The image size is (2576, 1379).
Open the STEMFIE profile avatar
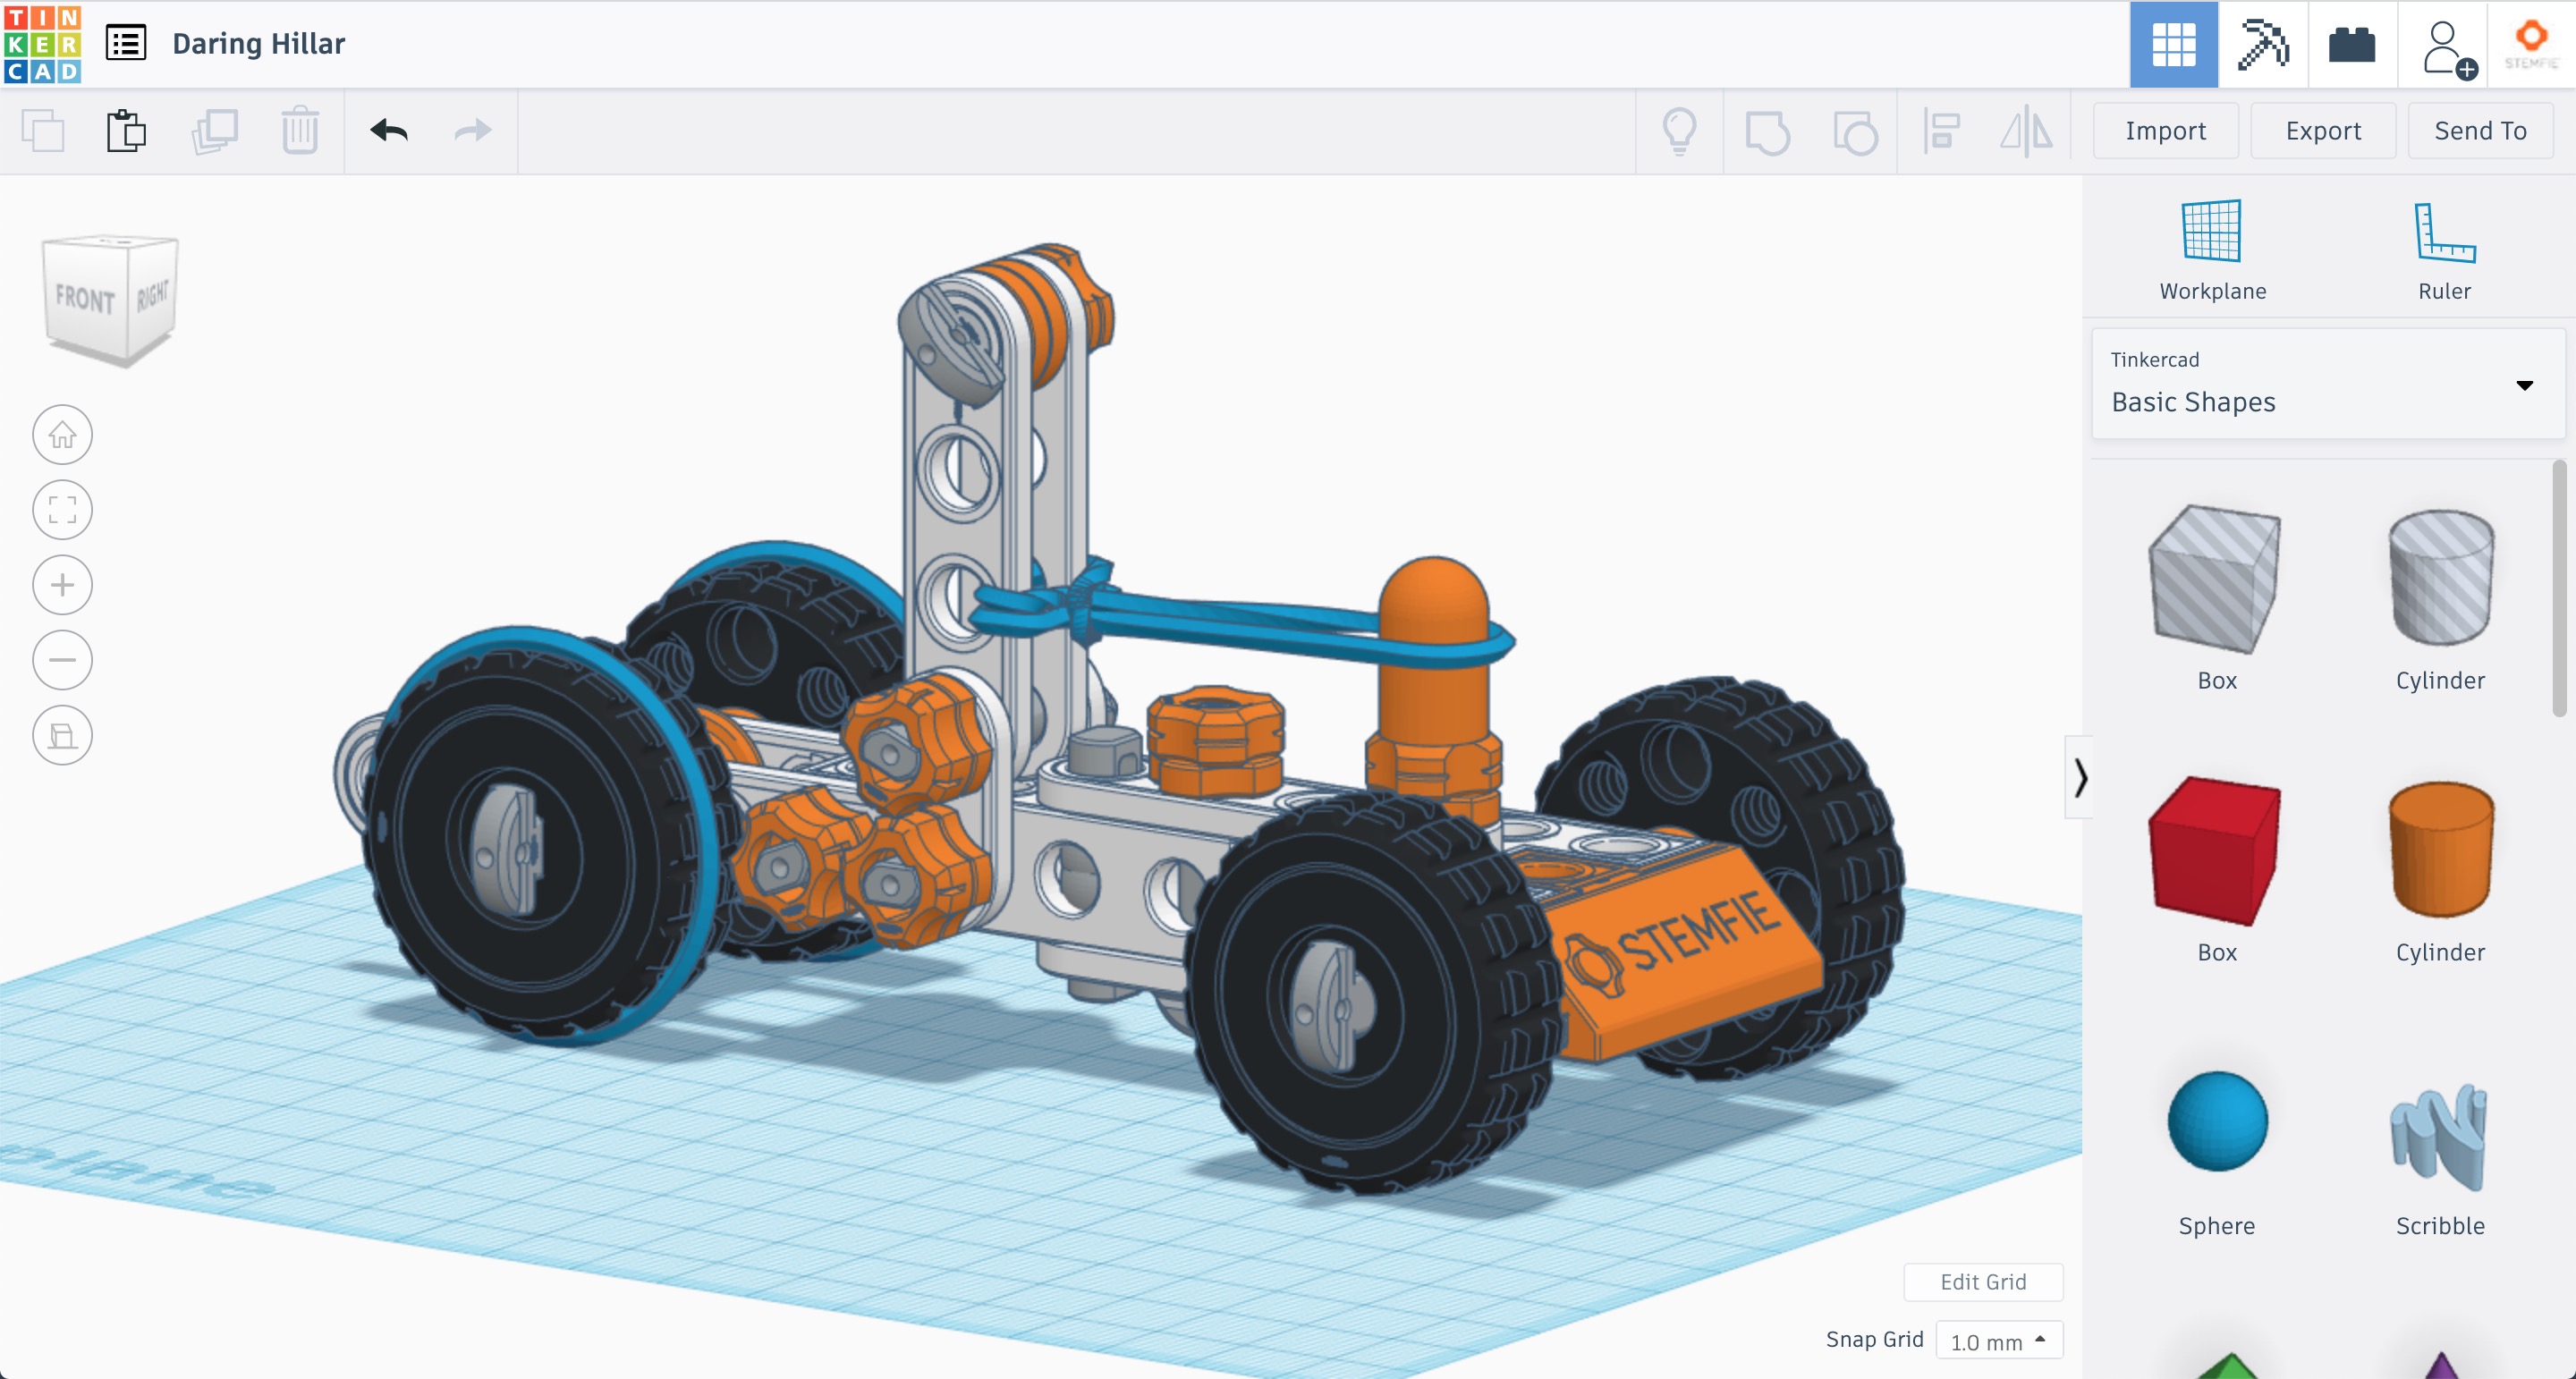coord(2531,45)
